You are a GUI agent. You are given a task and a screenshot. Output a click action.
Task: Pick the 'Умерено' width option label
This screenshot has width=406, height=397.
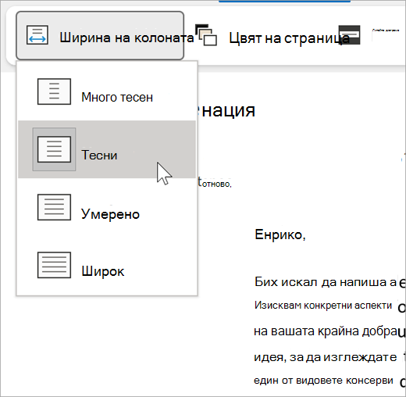[110, 214]
